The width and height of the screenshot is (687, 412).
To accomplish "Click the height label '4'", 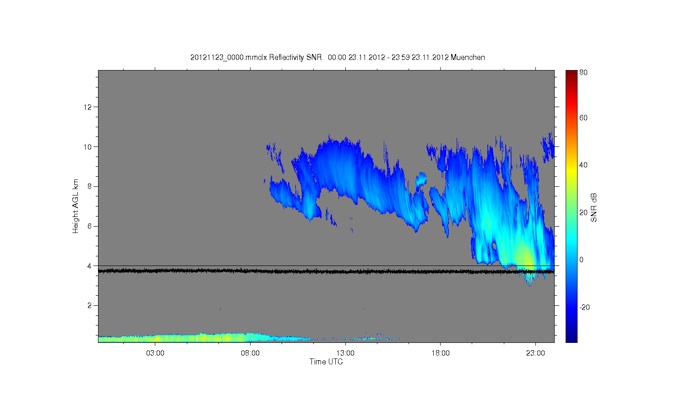I will [x=90, y=266].
